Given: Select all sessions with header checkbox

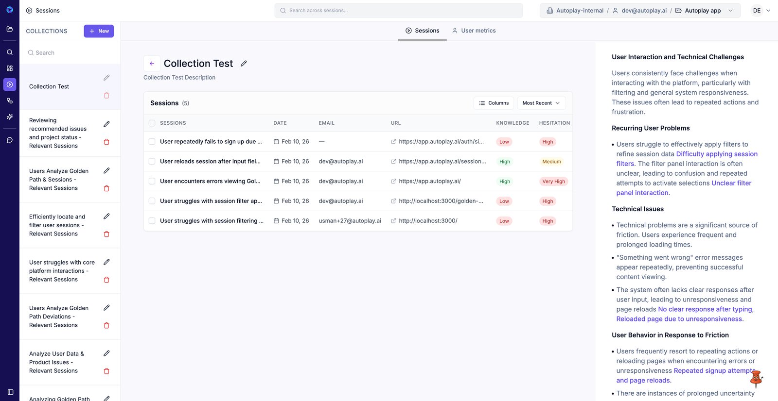Looking at the screenshot, I should click(x=152, y=123).
